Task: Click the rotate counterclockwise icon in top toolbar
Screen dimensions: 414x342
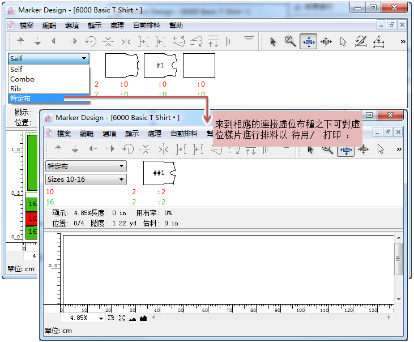Action: (91, 41)
